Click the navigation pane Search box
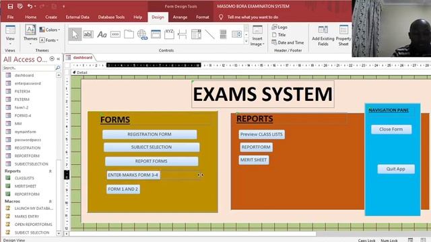Screen dimensions: 431x242 28,67
